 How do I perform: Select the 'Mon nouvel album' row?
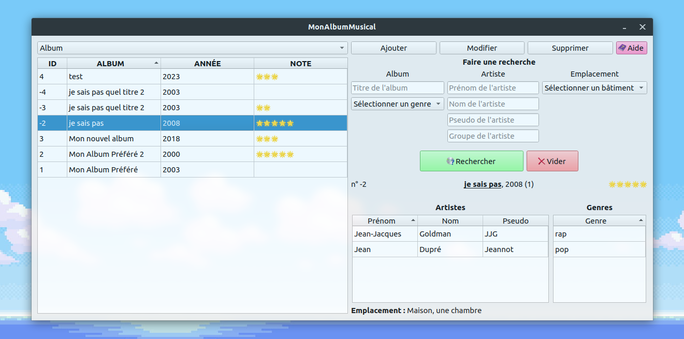pyautogui.click(x=192, y=139)
